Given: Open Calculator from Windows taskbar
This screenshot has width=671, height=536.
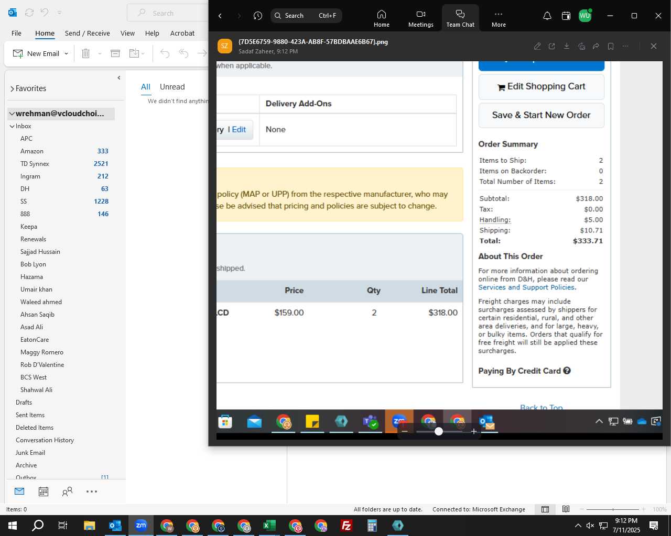Looking at the screenshot, I should (x=372, y=526).
